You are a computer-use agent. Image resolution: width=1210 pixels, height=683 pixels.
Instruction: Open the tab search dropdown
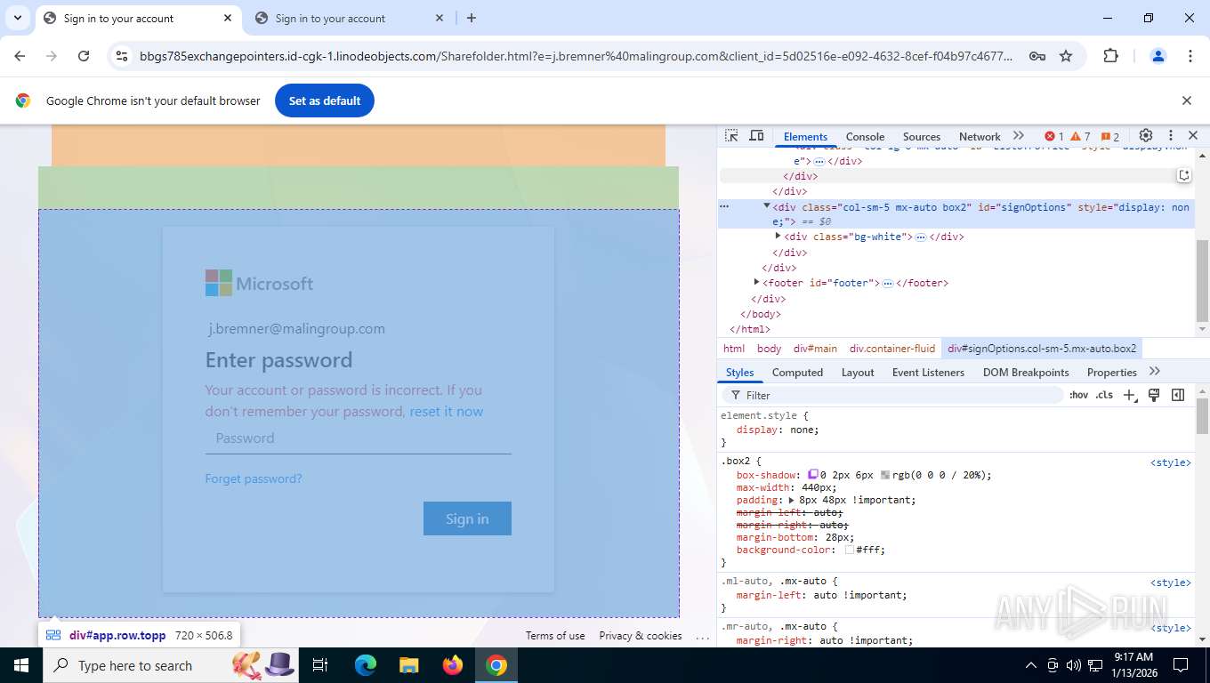pyautogui.click(x=18, y=18)
